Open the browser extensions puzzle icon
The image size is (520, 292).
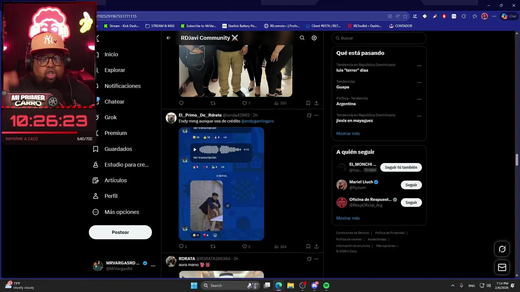pos(464,16)
